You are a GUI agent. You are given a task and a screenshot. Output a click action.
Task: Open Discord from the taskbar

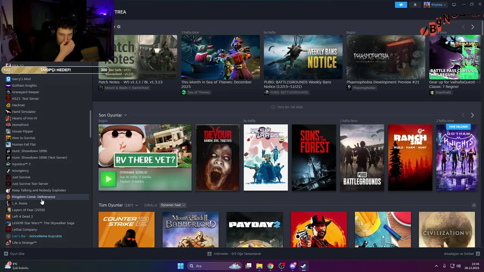coord(293,266)
